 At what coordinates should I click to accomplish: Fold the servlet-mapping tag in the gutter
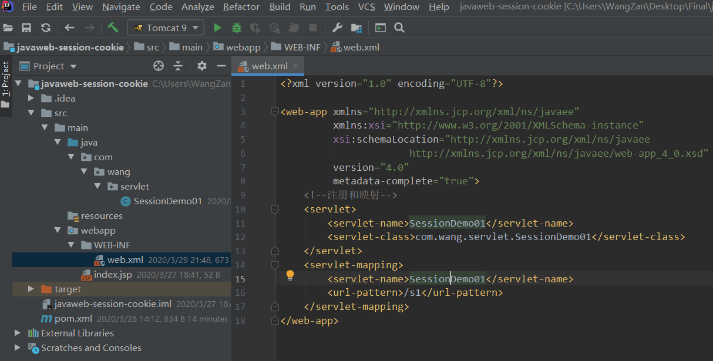click(x=275, y=265)
